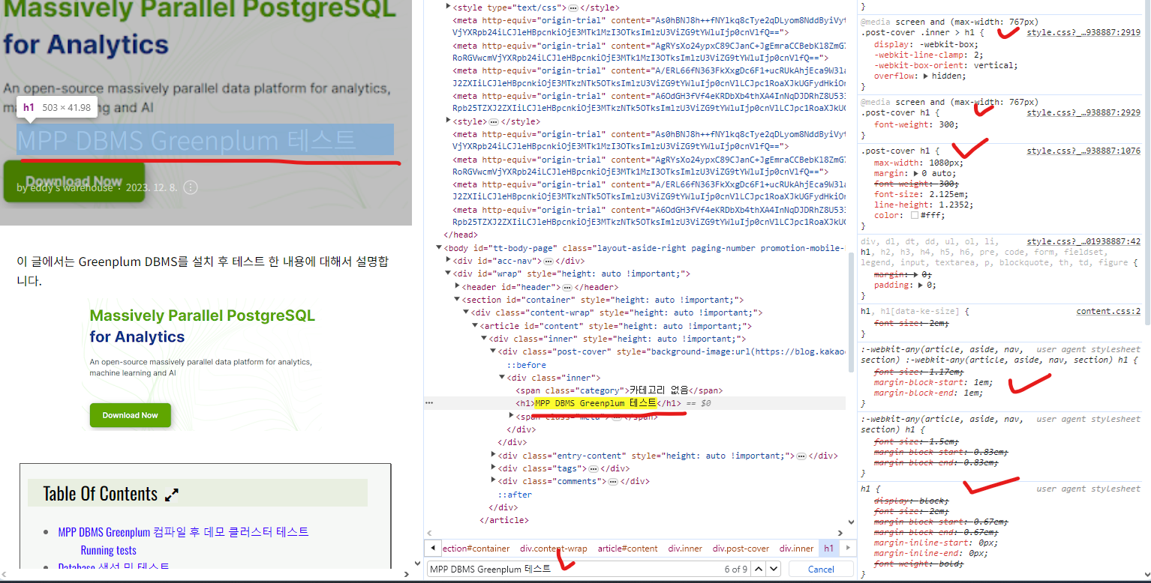1151x583 pixels.
Task: Open the post's circular more-options icon
Action: (191, 187)
